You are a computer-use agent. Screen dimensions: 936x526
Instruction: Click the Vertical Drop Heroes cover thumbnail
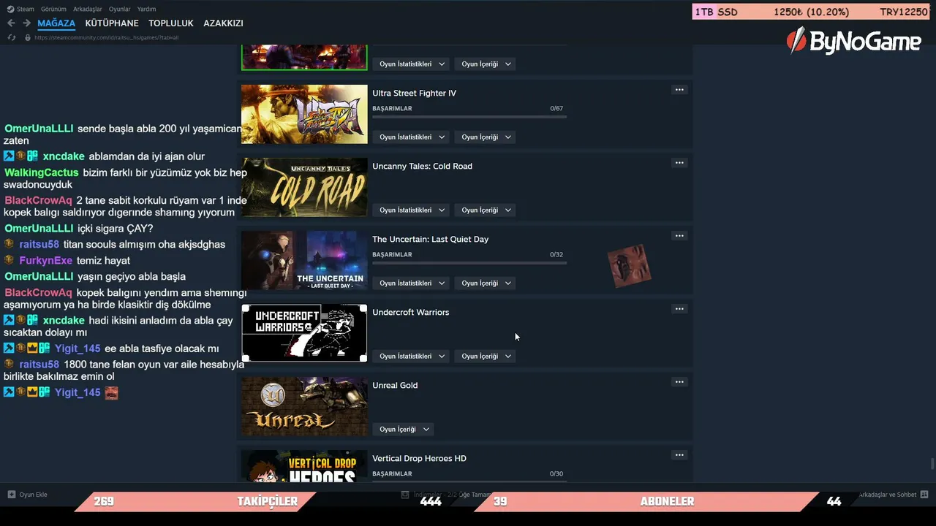[304, 466]
